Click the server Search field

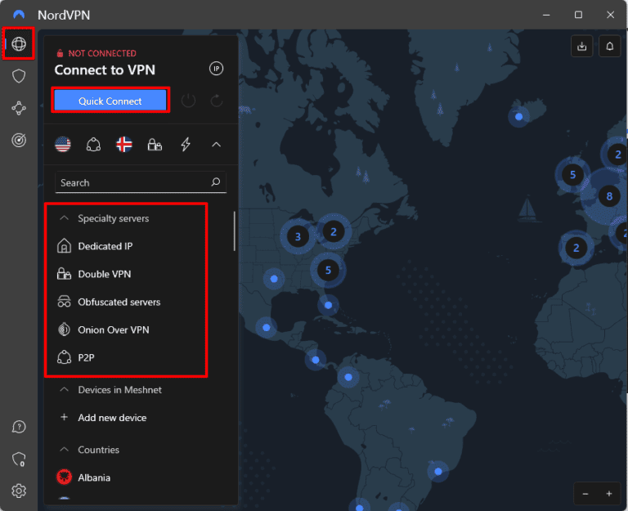click(x=131, y=182)
